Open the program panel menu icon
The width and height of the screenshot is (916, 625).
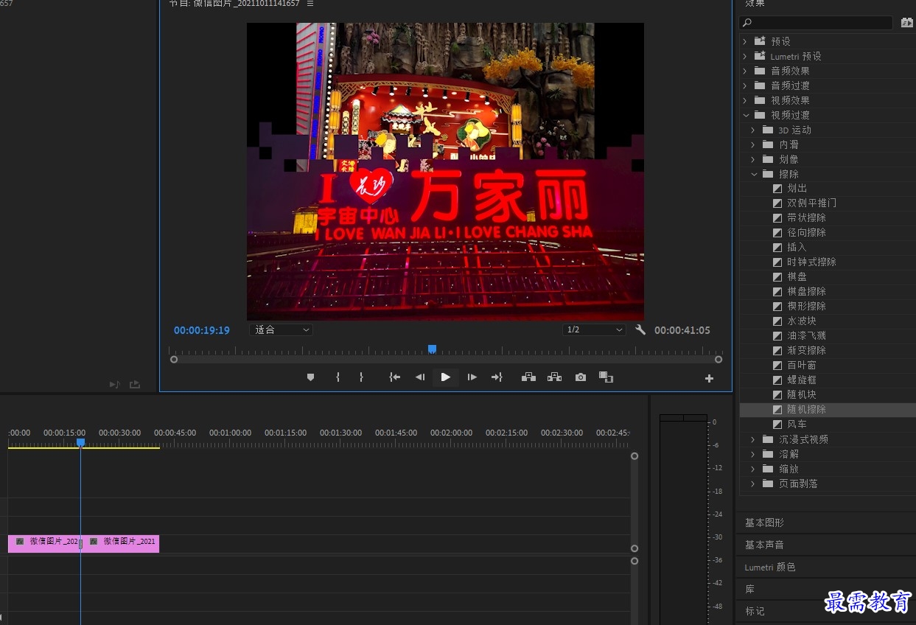(310, 4)
